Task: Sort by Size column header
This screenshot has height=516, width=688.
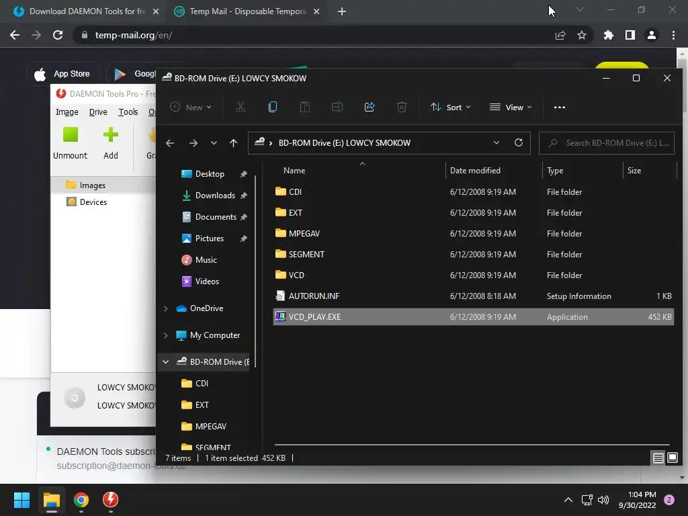Action: pyautogui.click(x=650, y=171)
